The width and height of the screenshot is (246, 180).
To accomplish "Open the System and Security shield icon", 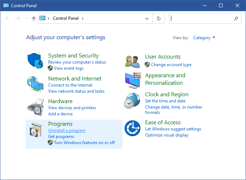I will point(36,61).
